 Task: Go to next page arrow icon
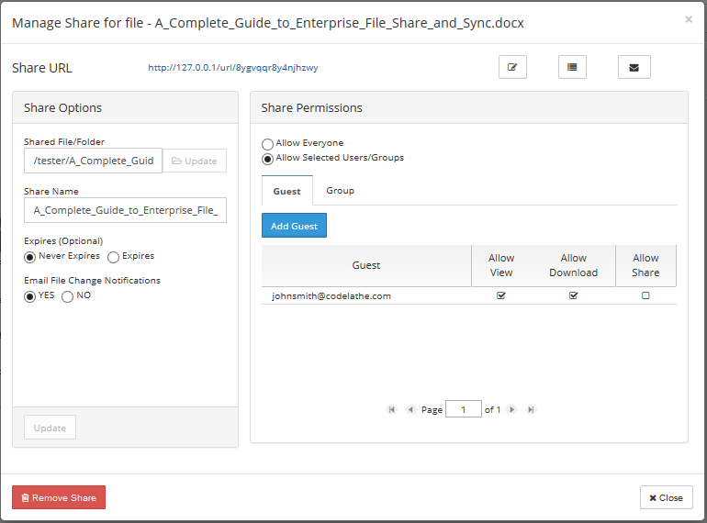tap(511, 409)
